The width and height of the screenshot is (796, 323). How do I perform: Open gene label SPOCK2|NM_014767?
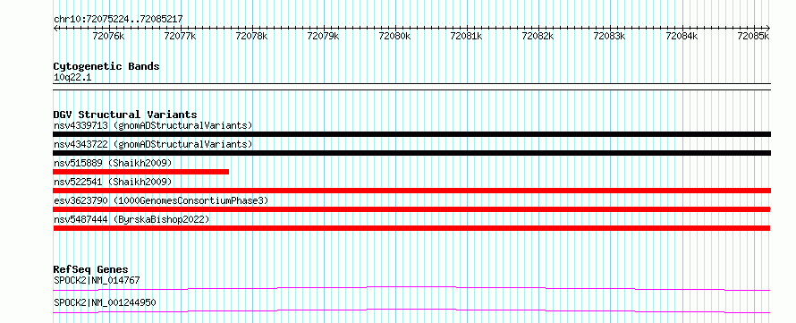tap(97, 280)
